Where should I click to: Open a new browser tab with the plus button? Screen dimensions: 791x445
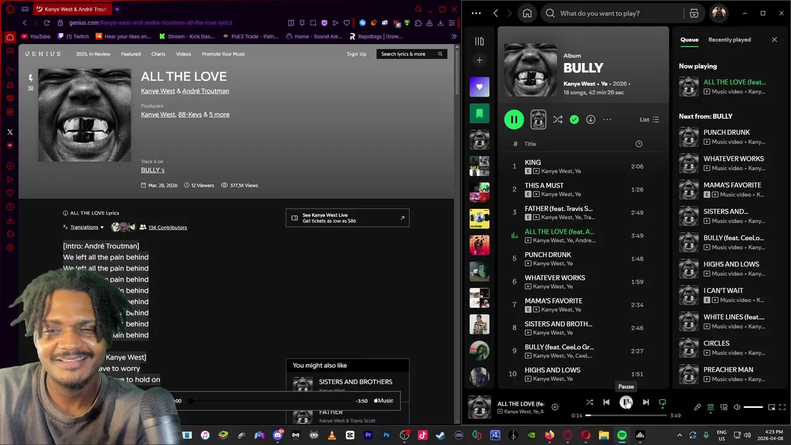(117, 9)
